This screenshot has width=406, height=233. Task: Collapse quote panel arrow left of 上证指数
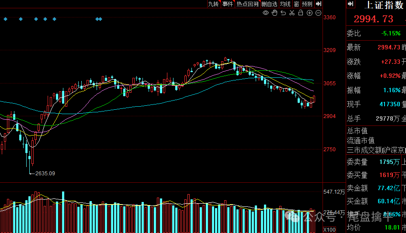pyautogui.click(x=350, y=4)
